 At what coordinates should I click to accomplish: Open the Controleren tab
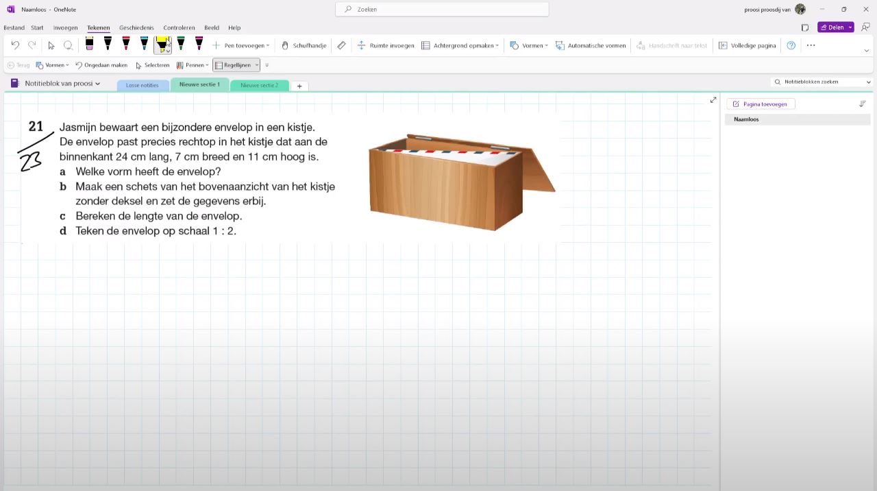pyautogui.click(x=179, y=27)
